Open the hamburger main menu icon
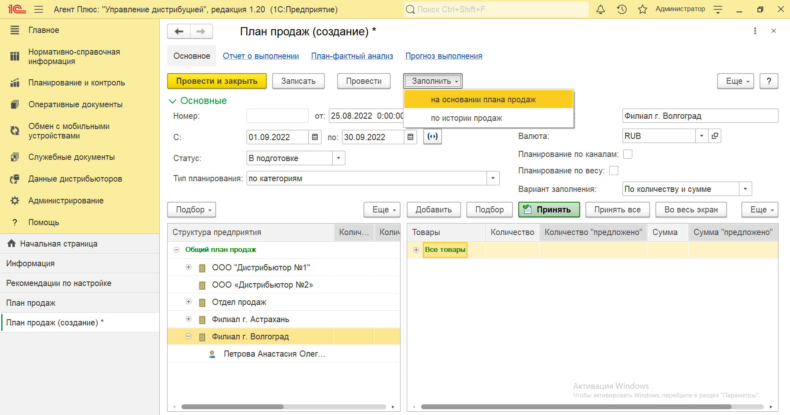The width and height of the screenshot is (790, 415). click(39, 9)
